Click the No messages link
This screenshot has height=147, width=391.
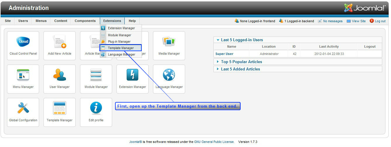[333, 21]
